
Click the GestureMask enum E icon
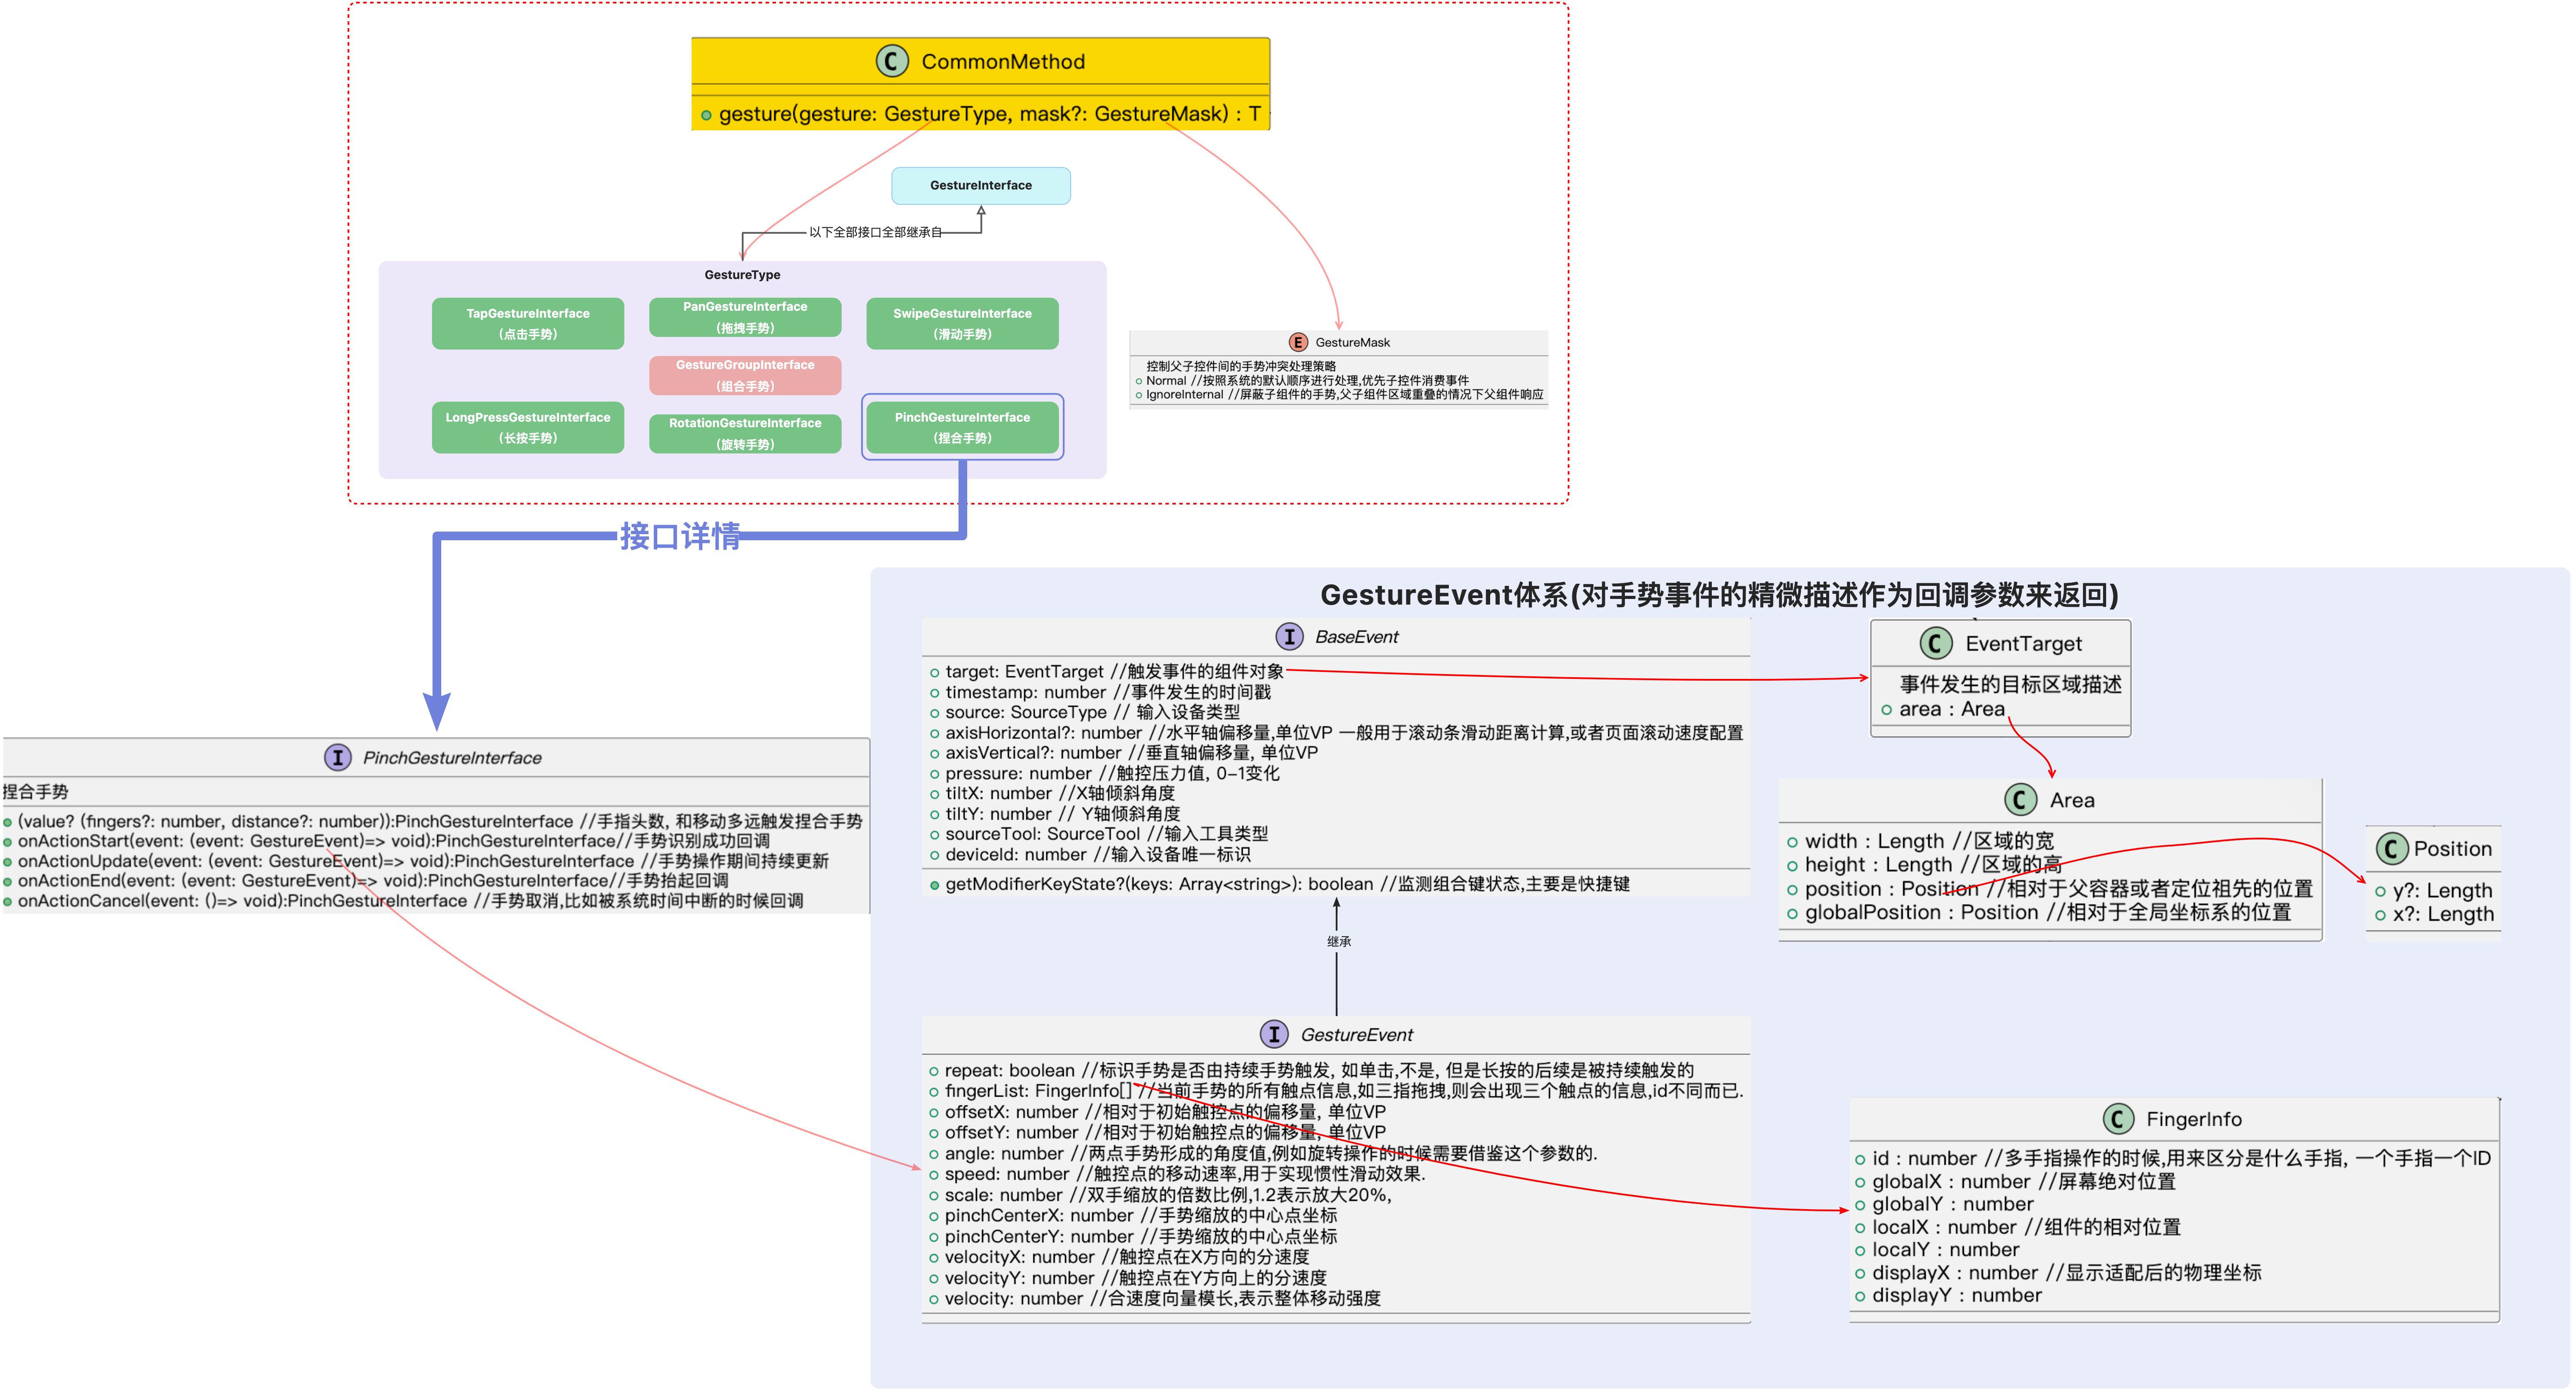tap(1297, 342)
